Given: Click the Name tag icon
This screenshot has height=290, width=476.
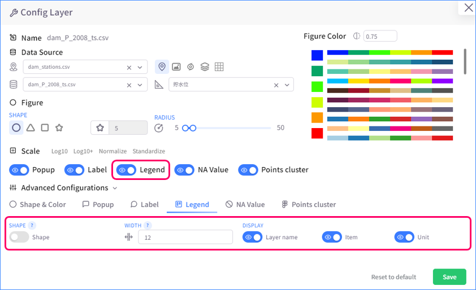Looking at the screenshot, I should (13, 38).
